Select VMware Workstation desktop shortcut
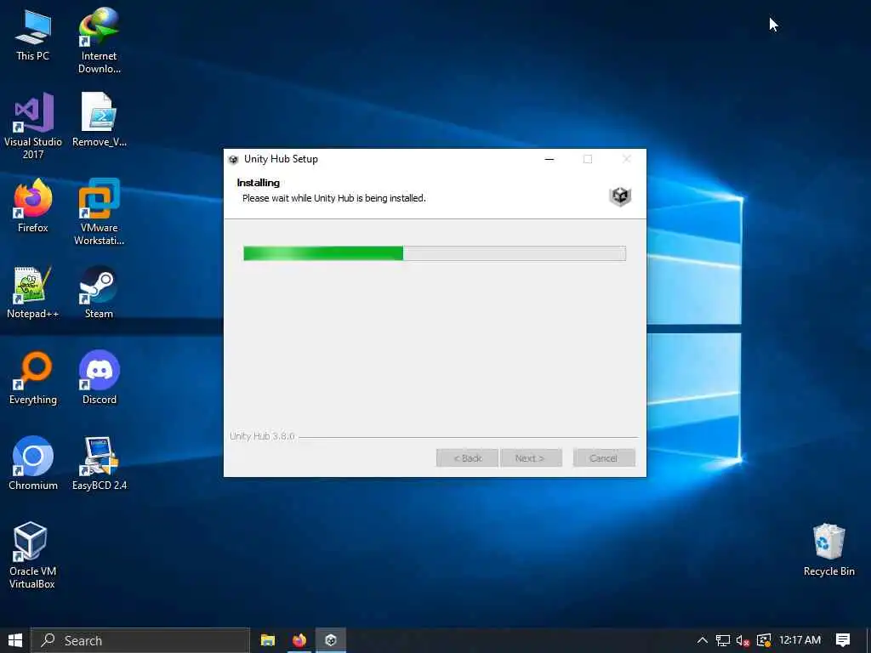Viewport: 871px width, 653px height. (99, 212)
